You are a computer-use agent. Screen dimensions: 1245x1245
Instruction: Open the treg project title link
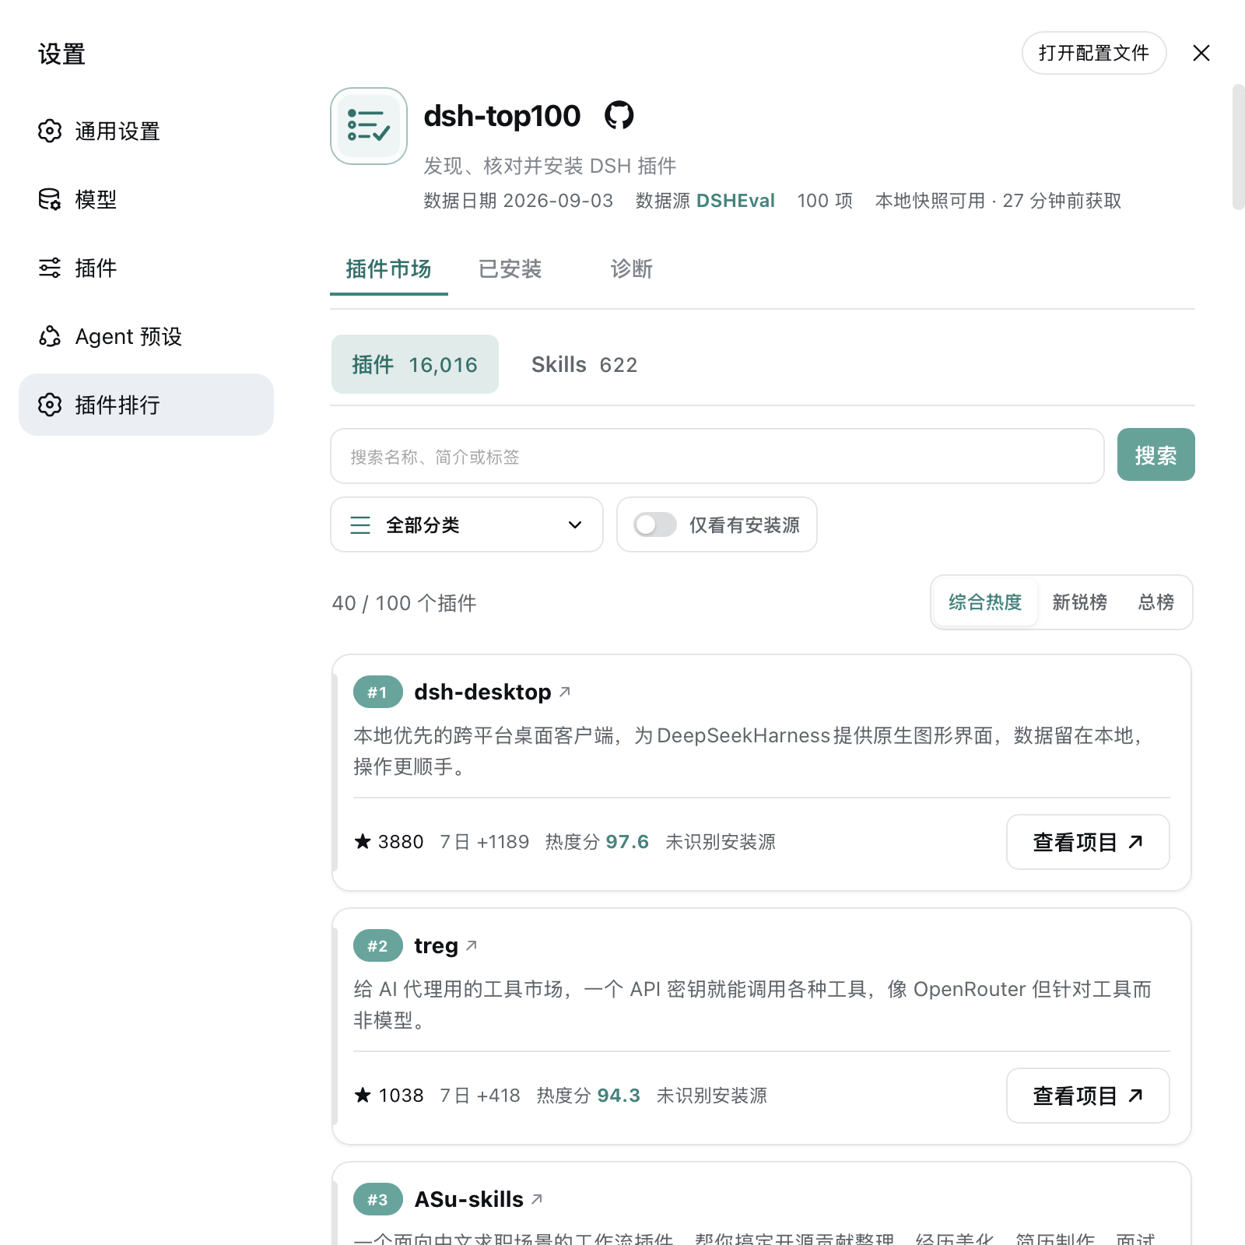coord(436,945)
